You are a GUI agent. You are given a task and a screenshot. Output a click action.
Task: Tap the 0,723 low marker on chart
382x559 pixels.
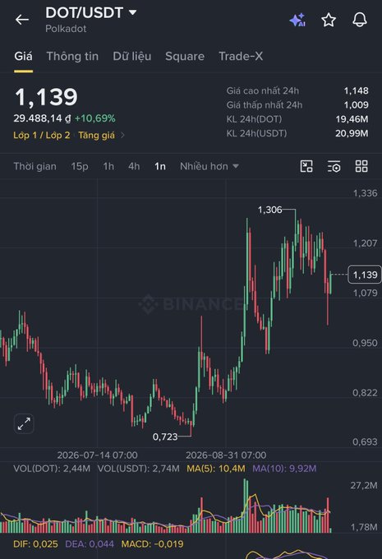(x=165, y=437)
